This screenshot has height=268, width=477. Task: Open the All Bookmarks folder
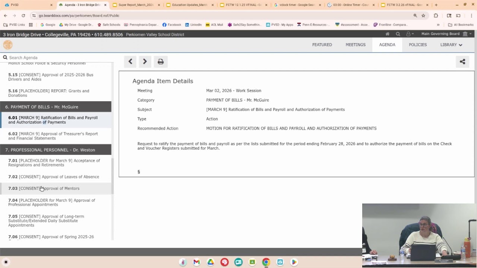(461, 25)
